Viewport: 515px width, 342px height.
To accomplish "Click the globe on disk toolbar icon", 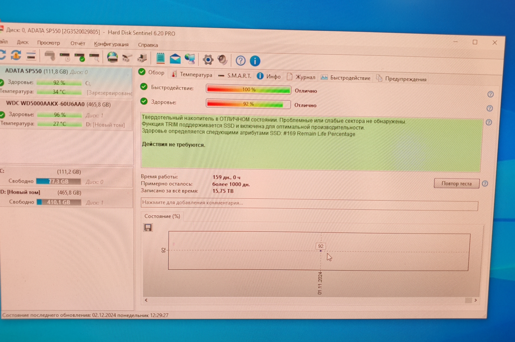I will pyautogui.click(x=112, y=57).
